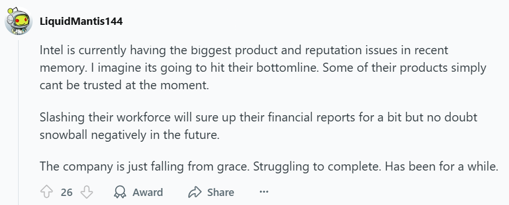Viewport: 509px width, 205px height.
Task: Open the three-dot more options menu
Action: [x=264, y=192]
